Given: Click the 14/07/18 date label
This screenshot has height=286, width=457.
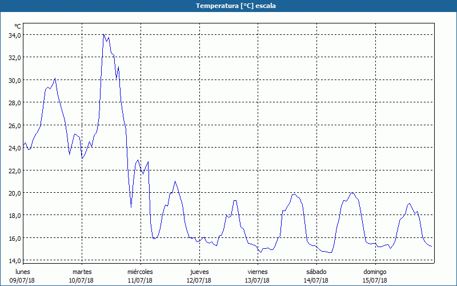Looking at the screenshot, I should 316,280.
